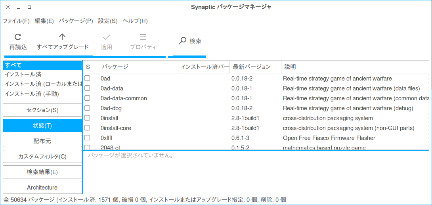The image size is (432, 205).
Task: Click version 0.0.18-2 of 0ad
Action: coord(242,79)
